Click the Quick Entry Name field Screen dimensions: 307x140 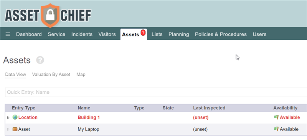tap(156, 92)
